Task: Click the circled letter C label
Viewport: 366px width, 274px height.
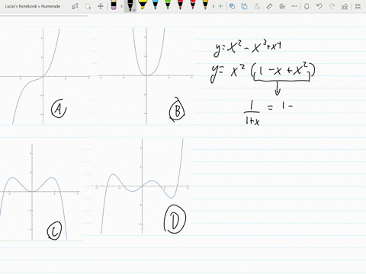Action: pos(54,231)
